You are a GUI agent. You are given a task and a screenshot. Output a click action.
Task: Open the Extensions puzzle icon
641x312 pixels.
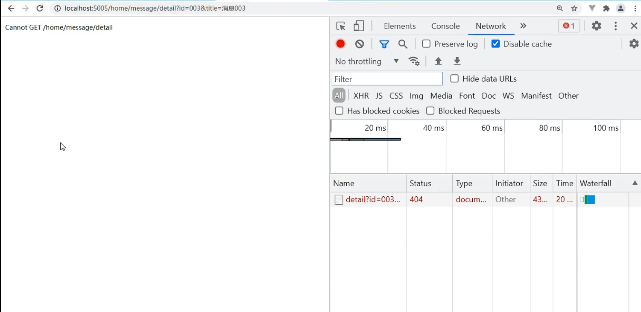(x=606, y=8)
